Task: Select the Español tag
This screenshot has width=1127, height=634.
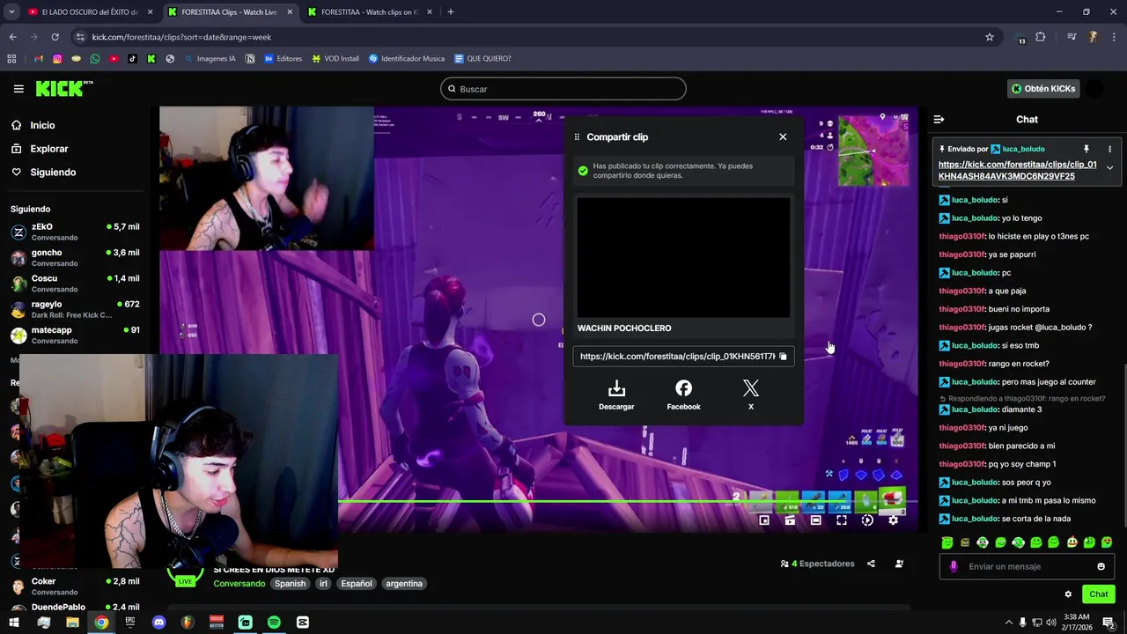Action: point(357,584)
